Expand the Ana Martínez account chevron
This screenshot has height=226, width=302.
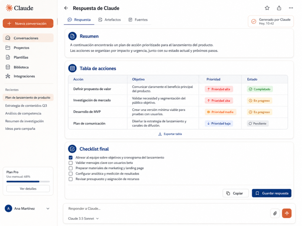point(48,209)
